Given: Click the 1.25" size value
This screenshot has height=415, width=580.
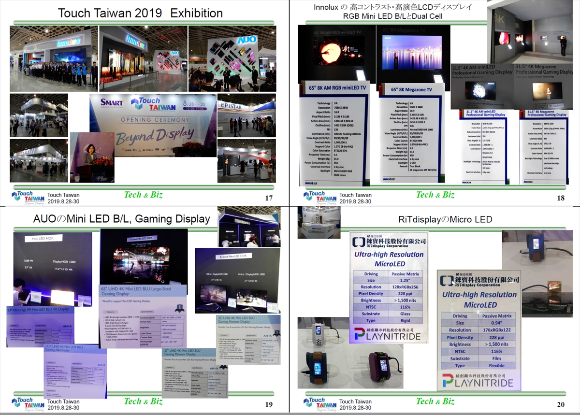Looking at the screenshot, I should click(405, 280).
